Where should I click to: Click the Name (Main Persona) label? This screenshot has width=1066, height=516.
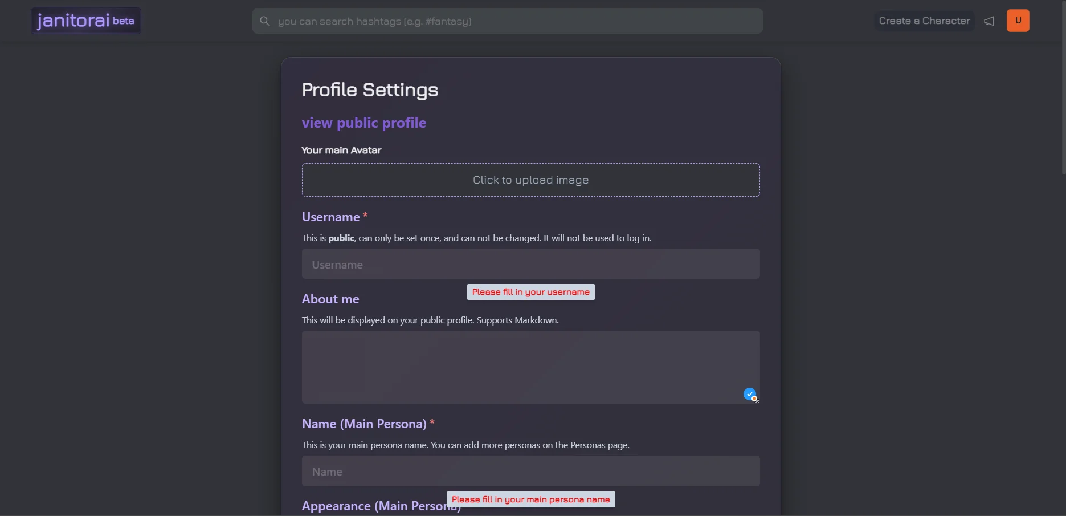[364, 424]
